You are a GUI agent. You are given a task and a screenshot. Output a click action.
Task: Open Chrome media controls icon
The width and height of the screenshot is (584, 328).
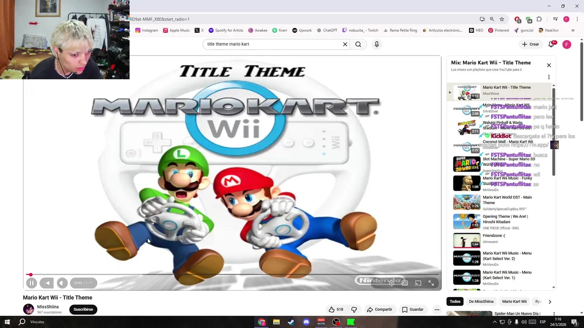pos(555,19)
